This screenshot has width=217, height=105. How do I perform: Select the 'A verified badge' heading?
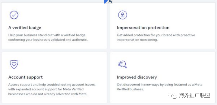click(25, 28)
